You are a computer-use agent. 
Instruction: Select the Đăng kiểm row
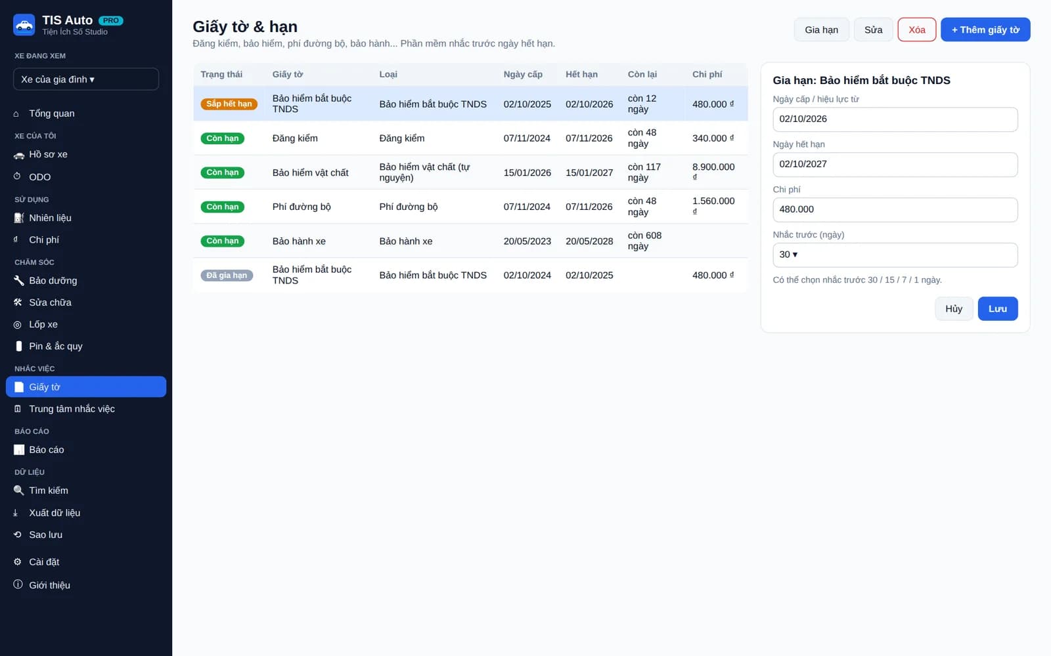tap(470, 138)
